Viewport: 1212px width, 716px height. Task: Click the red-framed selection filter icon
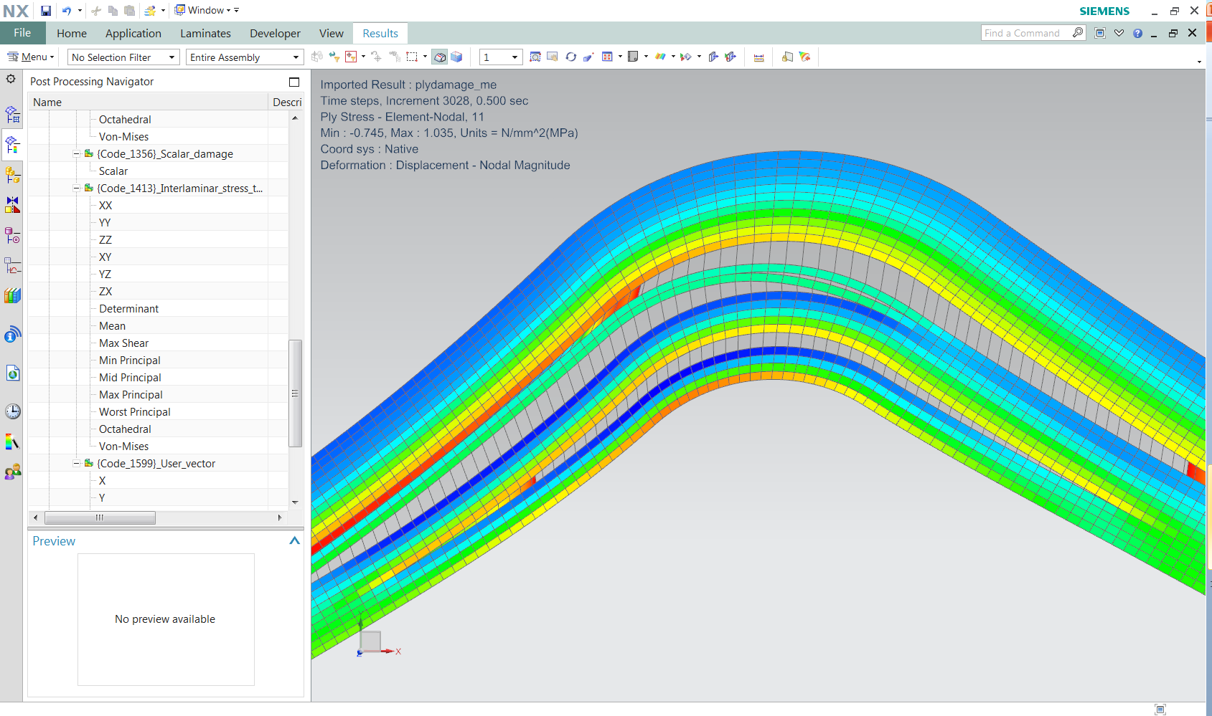tap(351, 57)
